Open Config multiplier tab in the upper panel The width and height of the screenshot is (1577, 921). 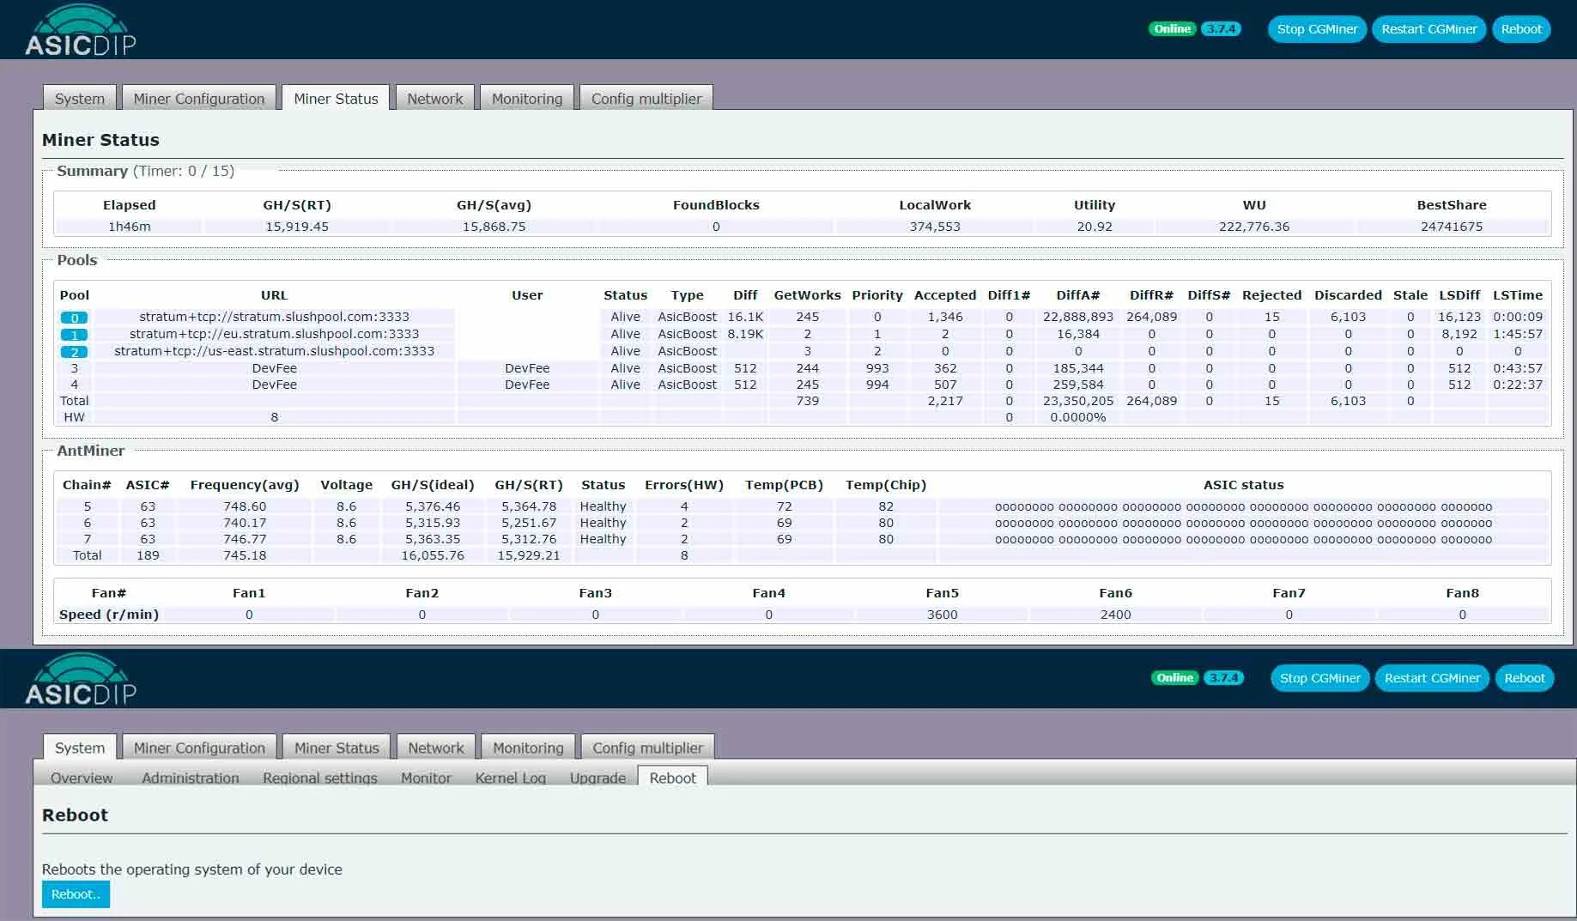(646, 99)
